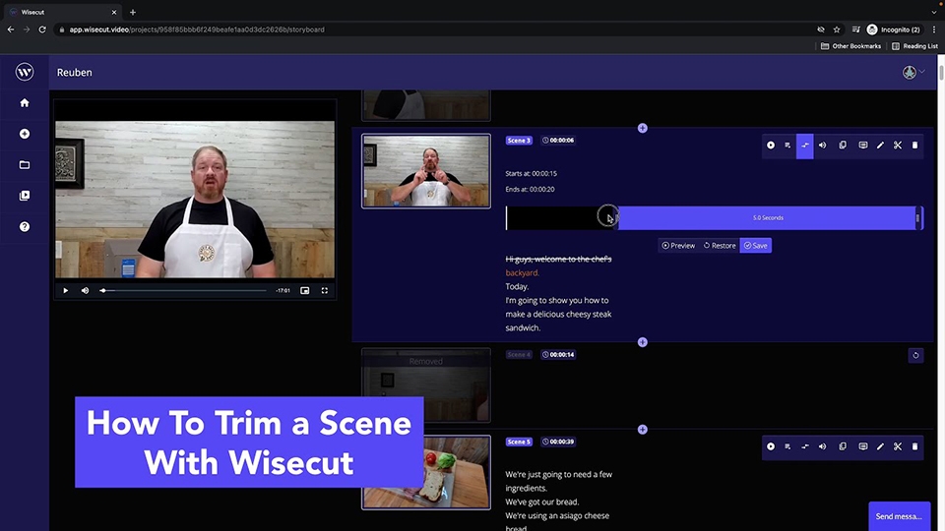
Task: Open the user avatar dropdown menu
Action: 913,72
